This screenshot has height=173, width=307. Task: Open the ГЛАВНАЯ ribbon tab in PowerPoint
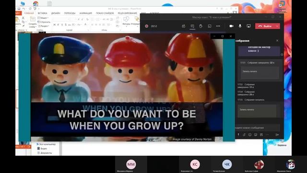coord(29,13)
